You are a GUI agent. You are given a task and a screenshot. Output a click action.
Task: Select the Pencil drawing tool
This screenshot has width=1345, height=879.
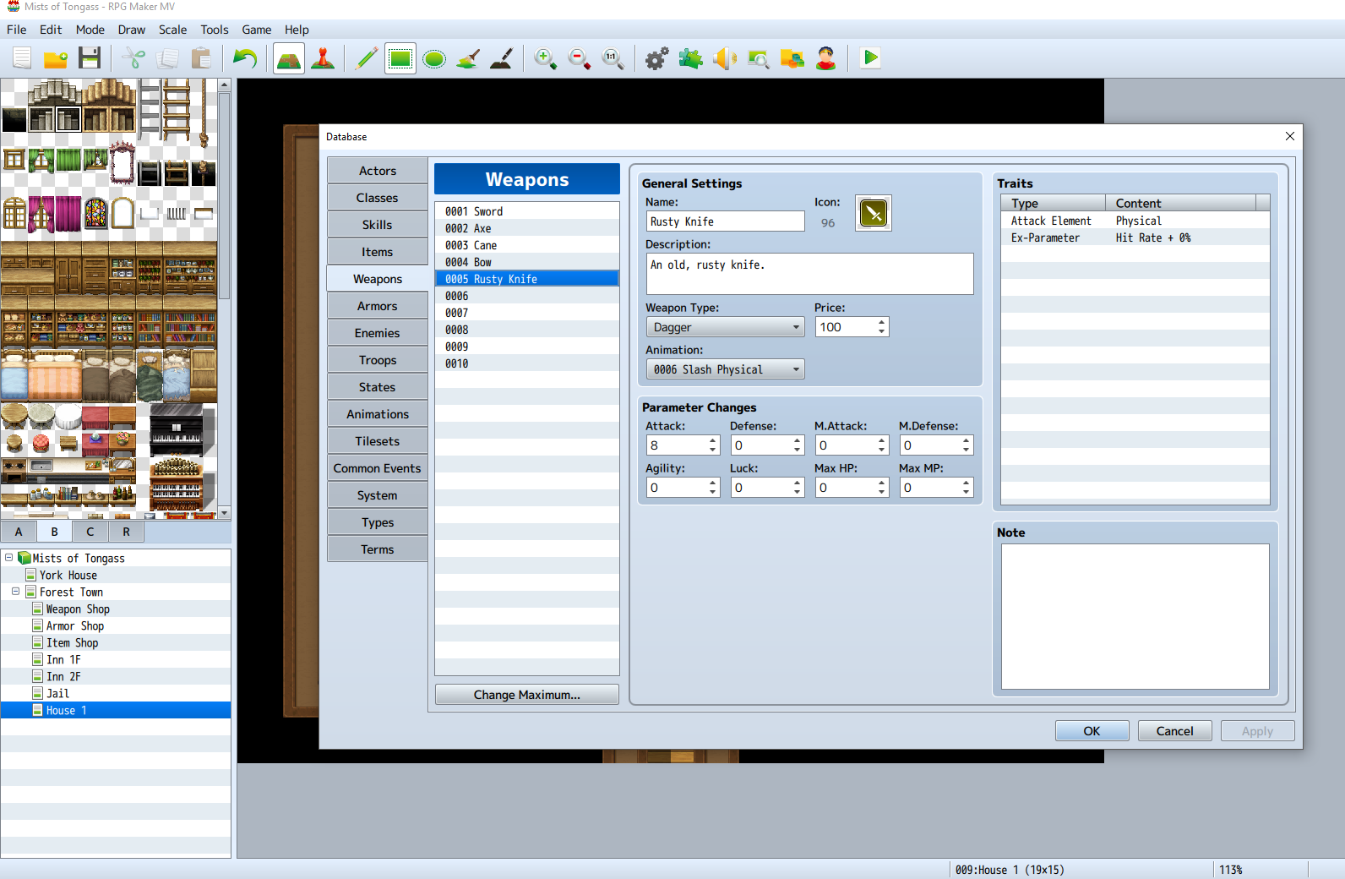(367, 59)
